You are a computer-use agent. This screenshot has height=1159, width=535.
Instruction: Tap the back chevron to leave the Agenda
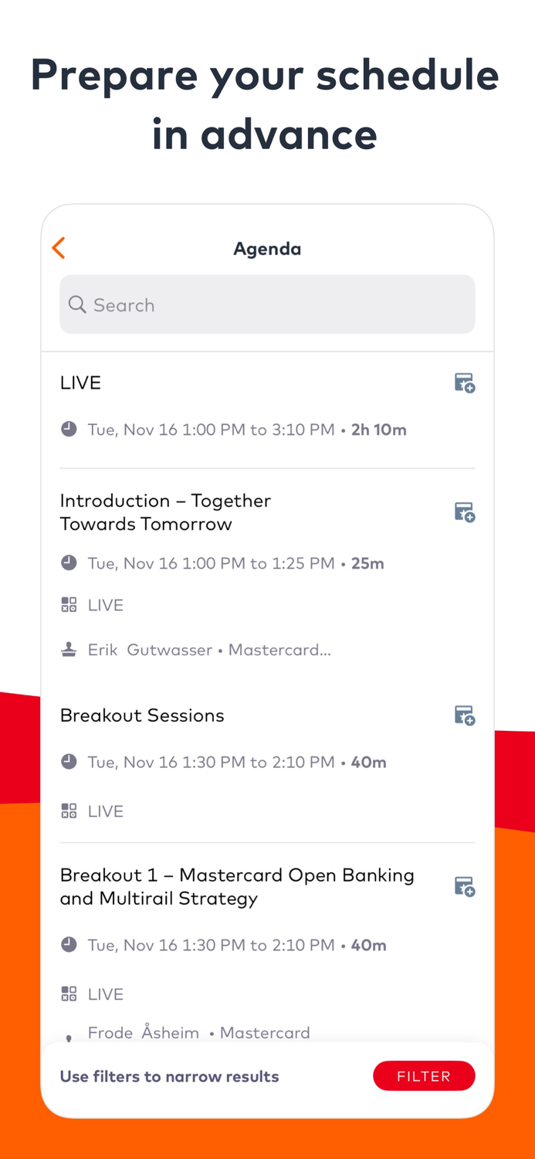(x=58, y=248)
